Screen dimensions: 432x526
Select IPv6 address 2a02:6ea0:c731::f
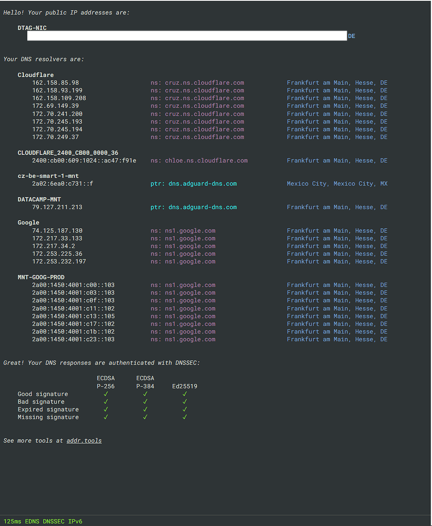63,184
